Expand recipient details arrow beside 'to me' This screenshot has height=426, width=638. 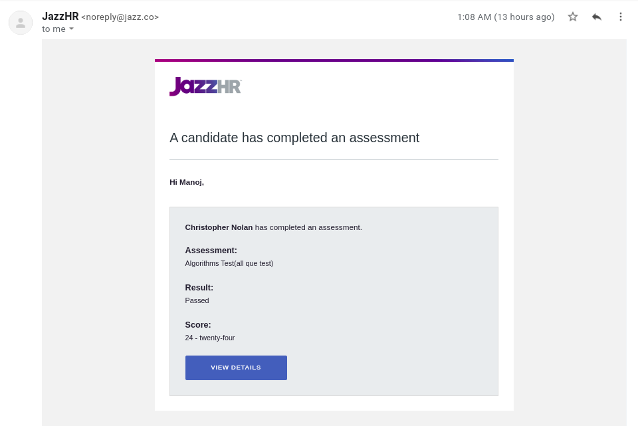click(x=71, y=29)
